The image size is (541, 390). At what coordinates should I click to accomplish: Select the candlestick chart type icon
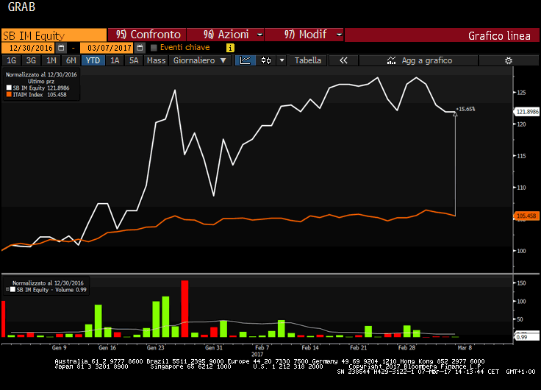pos(265,60)
